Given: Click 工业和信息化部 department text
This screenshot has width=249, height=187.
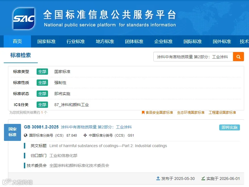Looking at the screenshot, I should [63, 156].
